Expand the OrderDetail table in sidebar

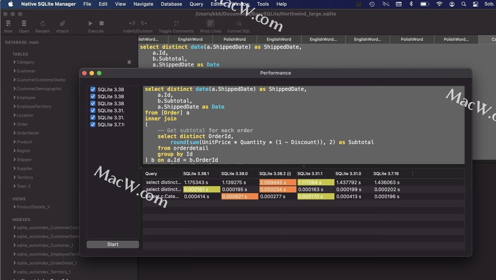15,133
